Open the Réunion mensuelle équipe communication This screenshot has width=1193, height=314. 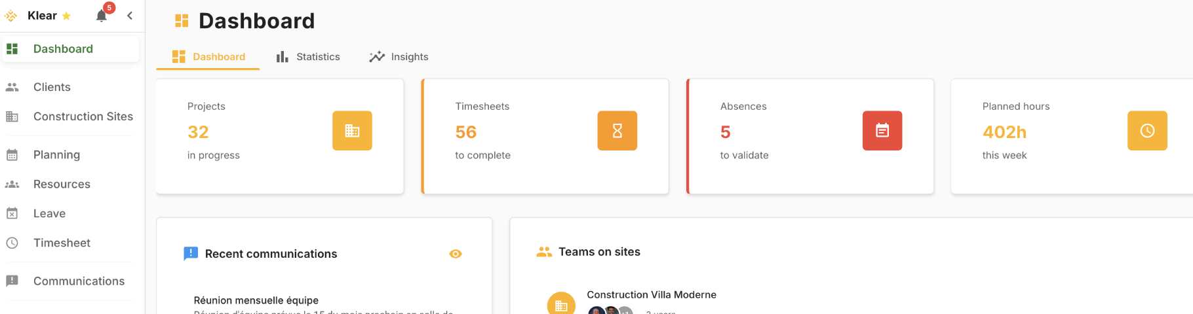point(256,300)
